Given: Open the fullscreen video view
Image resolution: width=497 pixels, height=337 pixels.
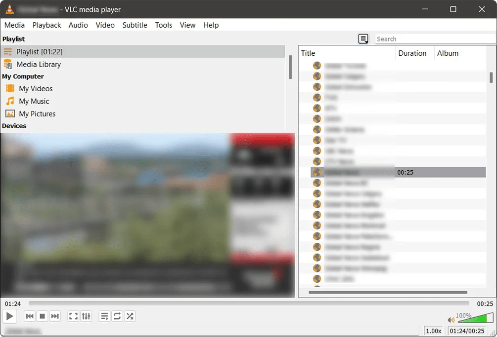Looking at the screenshot, I should [73, 316].
